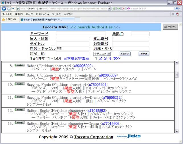
Task: Click the 地域・年代 input field
Action: pyautogui.click(x=131, y=49)
